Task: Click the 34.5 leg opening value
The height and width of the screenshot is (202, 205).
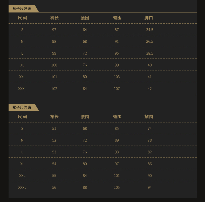Action: 149,30
